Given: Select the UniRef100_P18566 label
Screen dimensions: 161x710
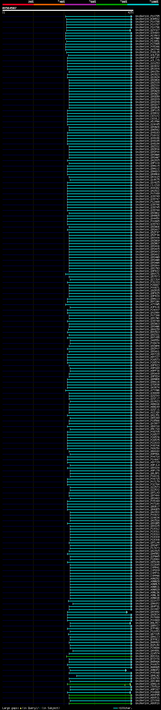Looking at the screenshot, I should pos(147,421).
